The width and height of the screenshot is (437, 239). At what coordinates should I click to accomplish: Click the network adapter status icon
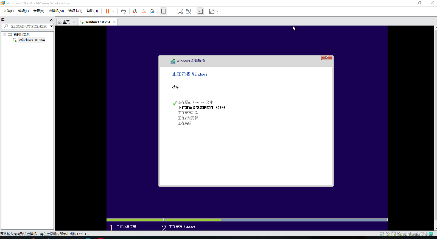tap(399, 234)
